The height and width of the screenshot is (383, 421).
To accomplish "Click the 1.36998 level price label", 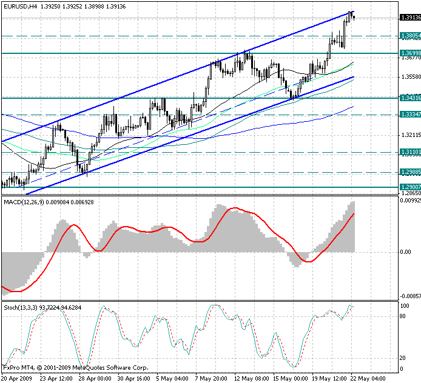I will click(x=410, y=53).
